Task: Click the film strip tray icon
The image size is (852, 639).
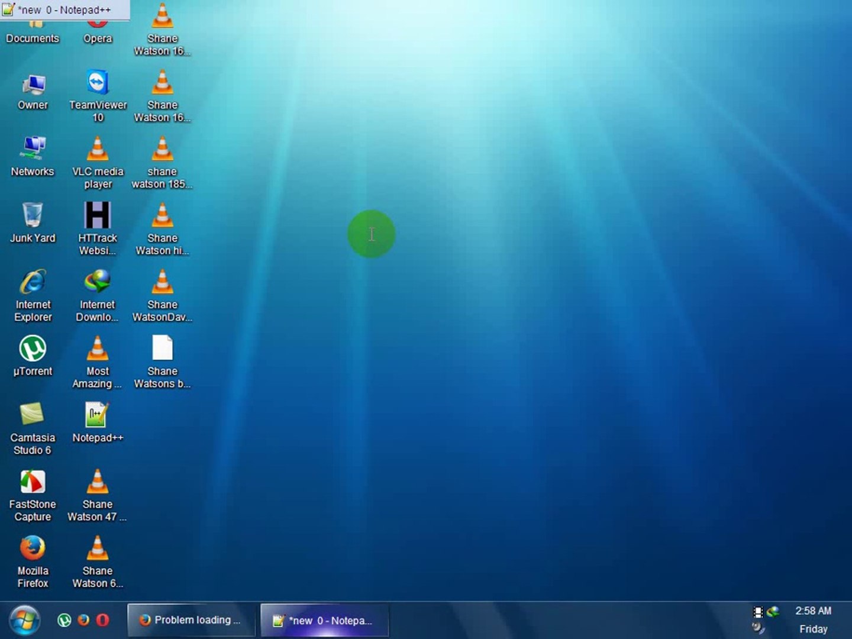Action: click(758, 612)
